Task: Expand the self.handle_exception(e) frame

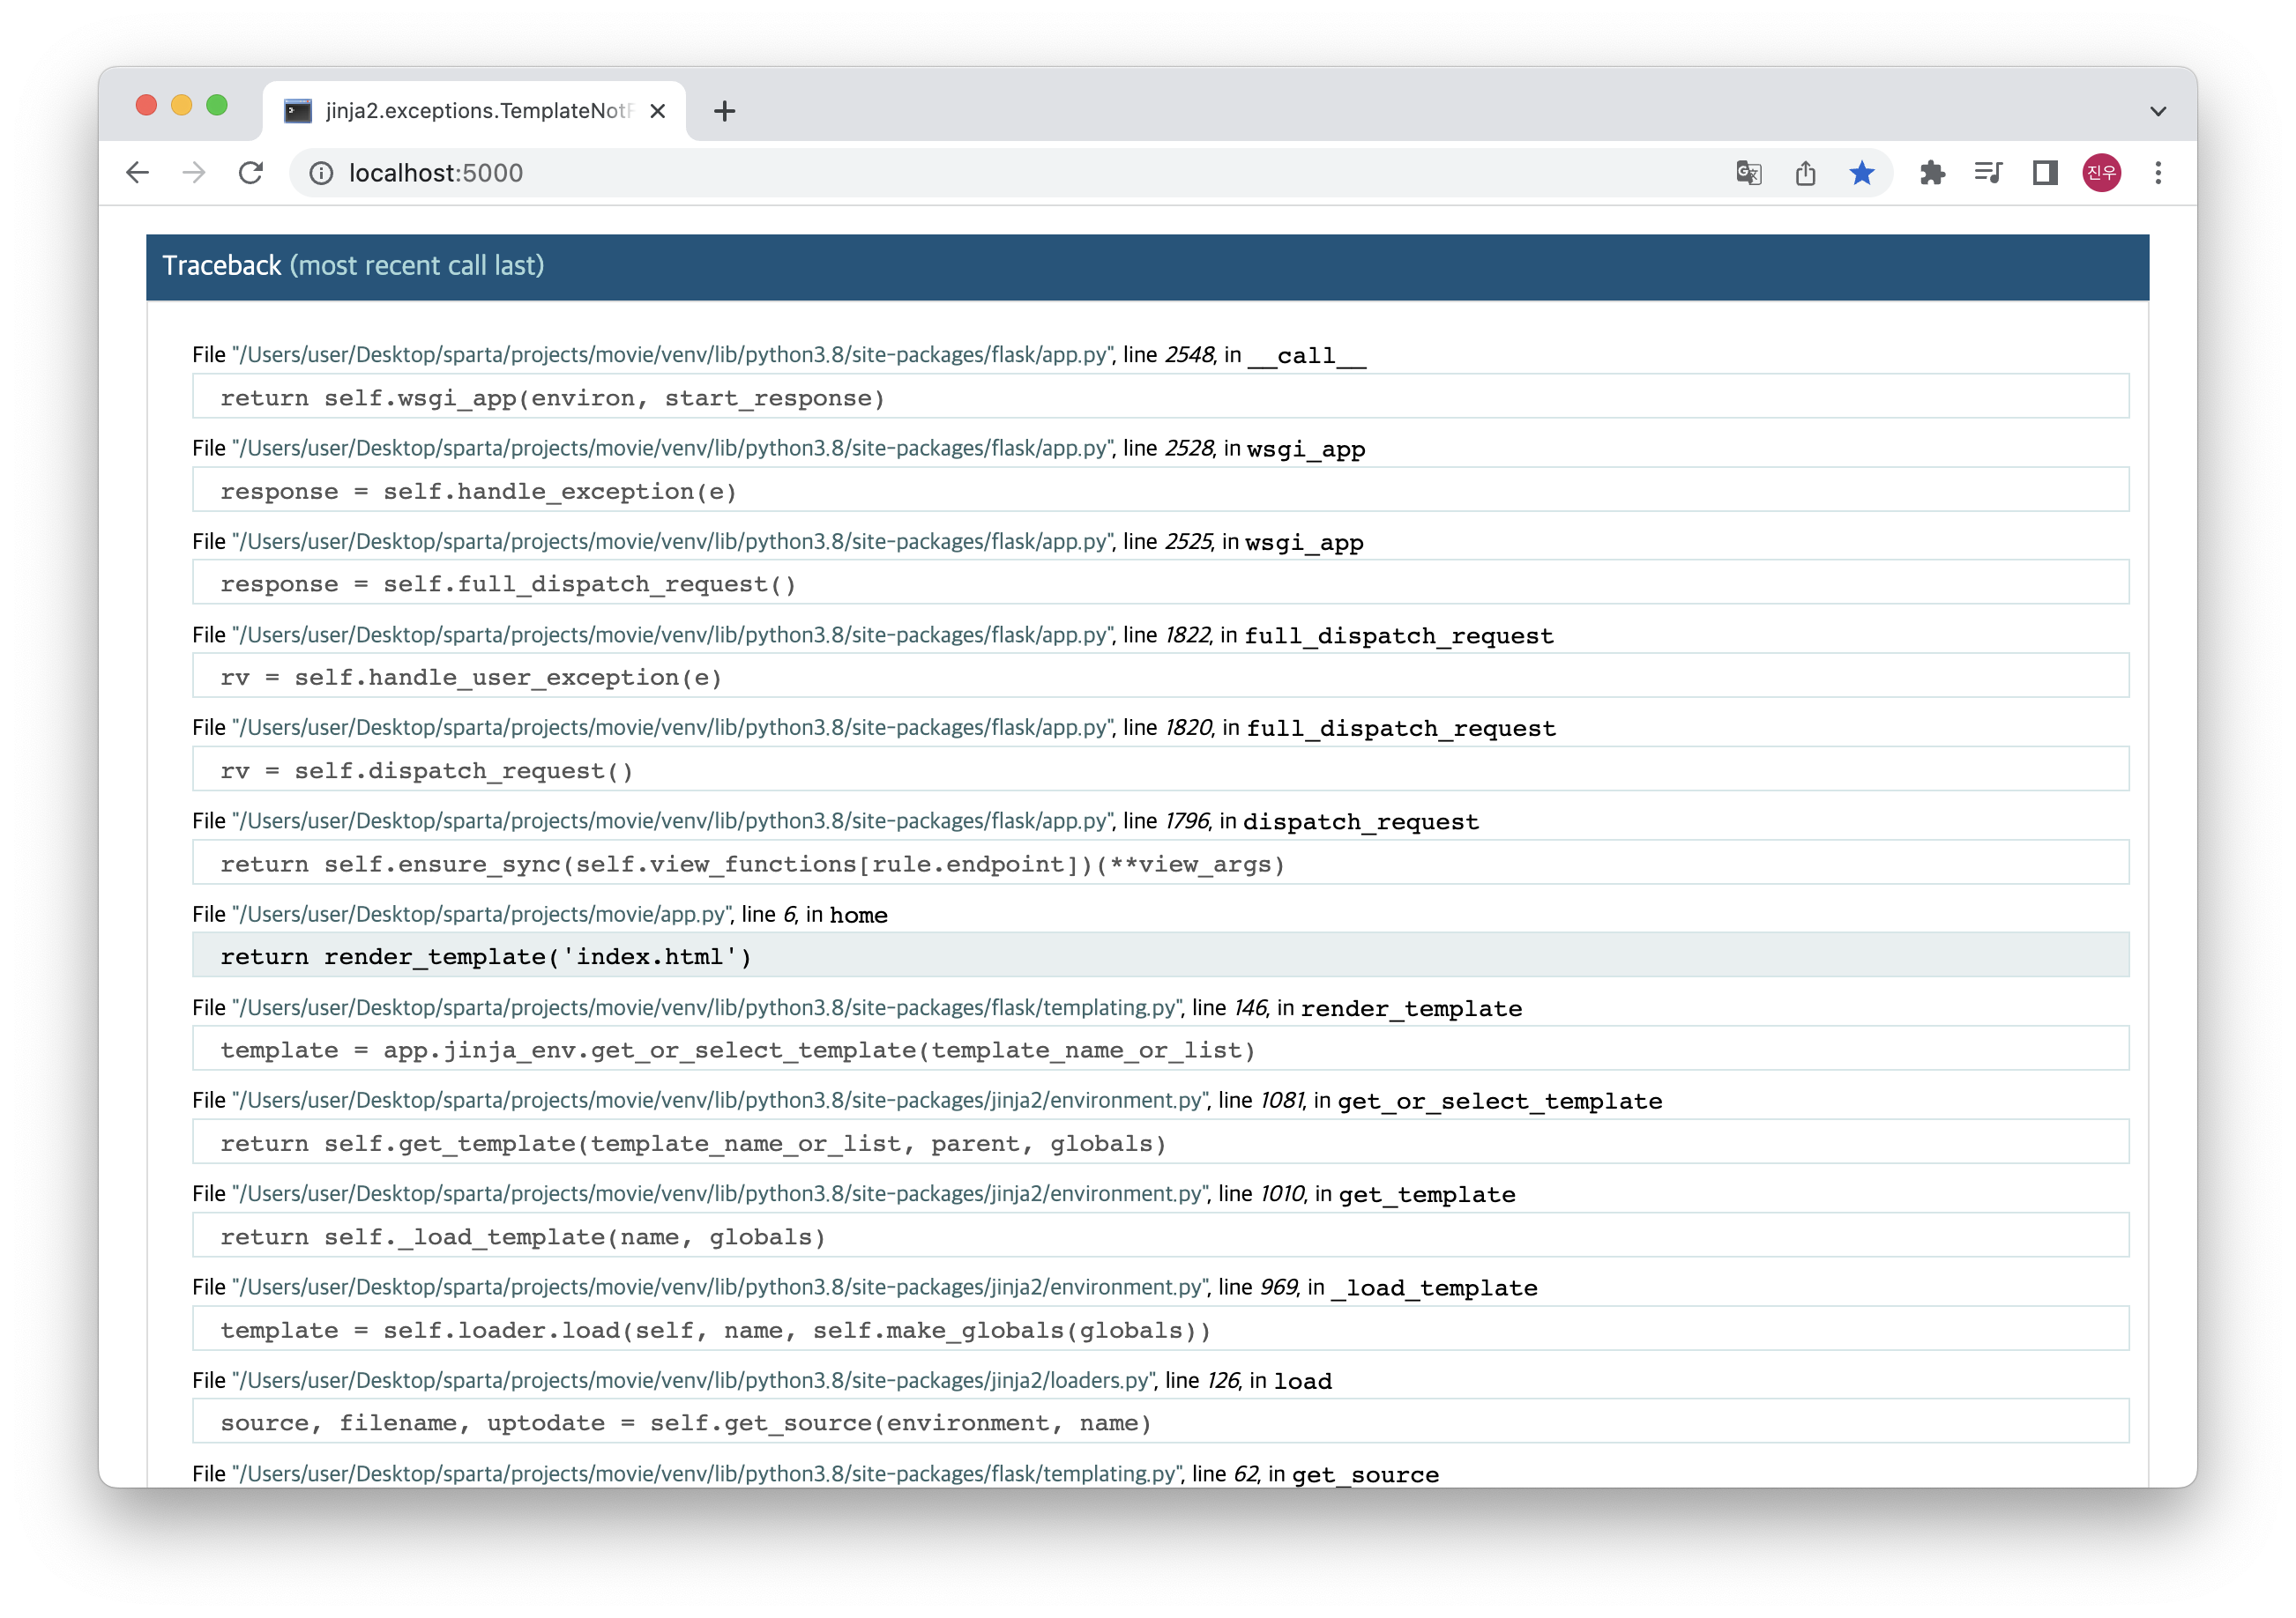Action: pos(1160,490)
